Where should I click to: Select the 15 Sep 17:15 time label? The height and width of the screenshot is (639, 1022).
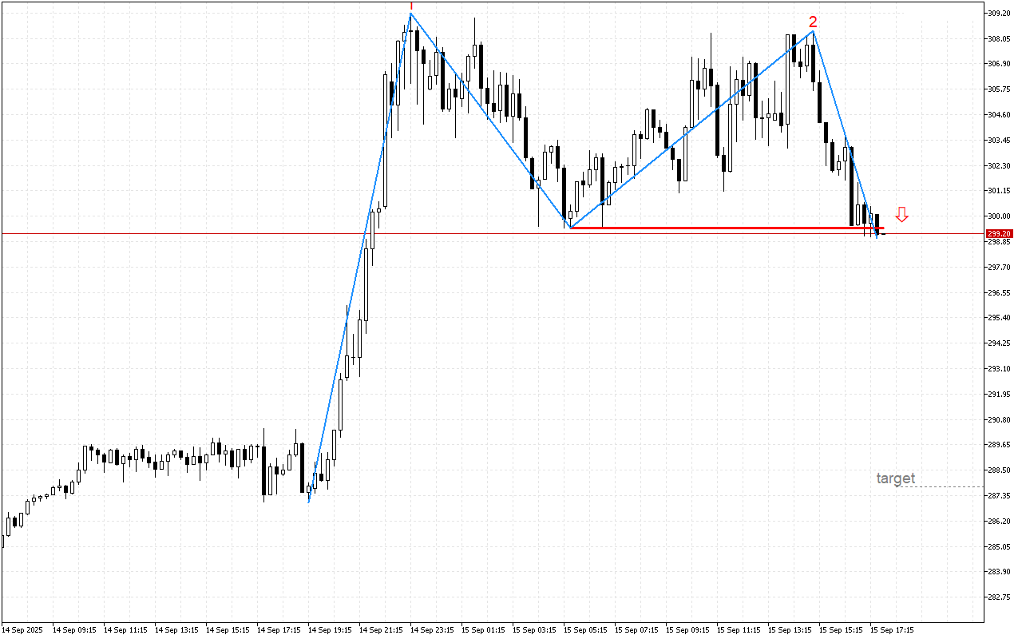pyautogui.click(x=892, y=629)
